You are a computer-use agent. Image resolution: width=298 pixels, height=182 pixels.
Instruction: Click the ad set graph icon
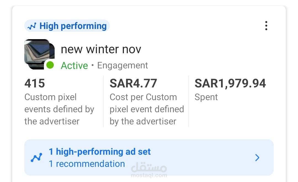[x=36, y=158]
